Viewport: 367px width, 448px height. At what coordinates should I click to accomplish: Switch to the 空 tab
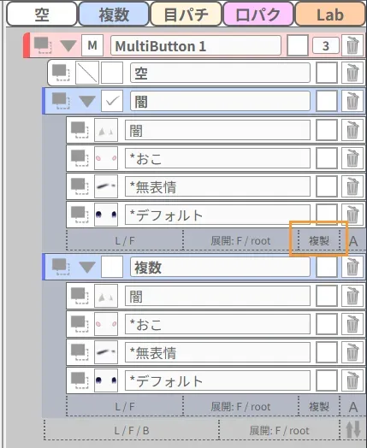[x=42, y=14]
